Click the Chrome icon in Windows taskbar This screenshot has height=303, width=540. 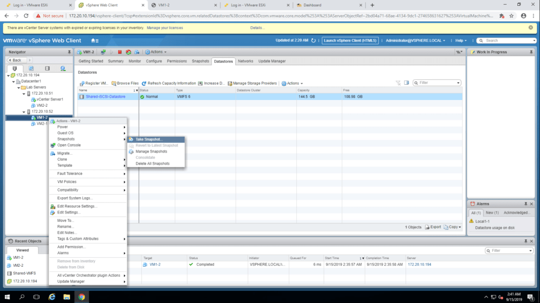point(82,297)
